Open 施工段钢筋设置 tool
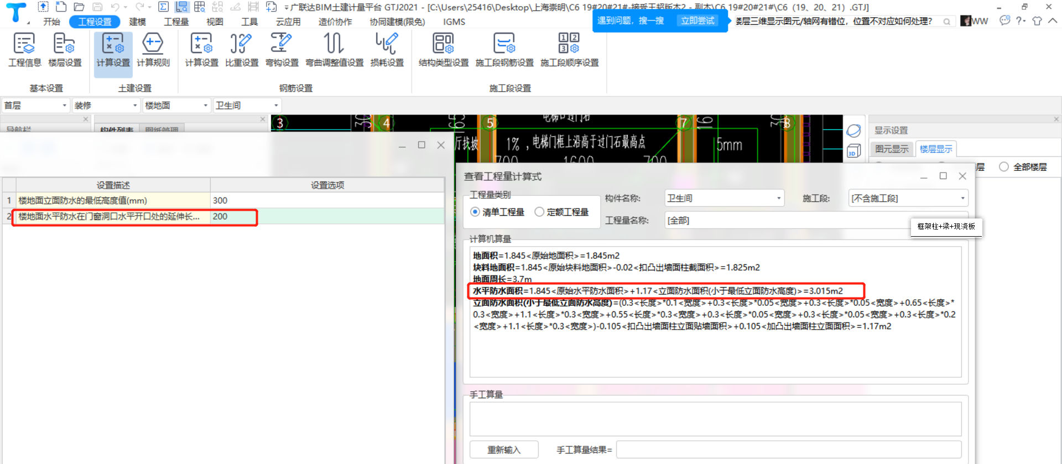1062x464 pixels. [x=504, y=50]
